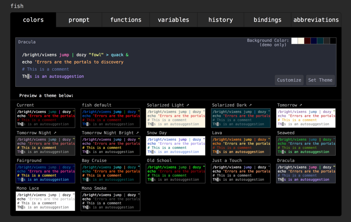The height and width of the screenshot is (222, 351).
Task: Click the "Background Color:" label
Action: tap(268, 40)
